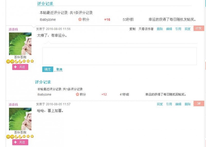Follow 添添妈 via second 关注 button
Image resolution: width=206 pixels, height=147 pixels.
click(x=20, y=142)
